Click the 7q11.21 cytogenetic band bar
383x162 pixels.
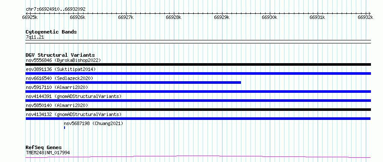coord(198,42)
